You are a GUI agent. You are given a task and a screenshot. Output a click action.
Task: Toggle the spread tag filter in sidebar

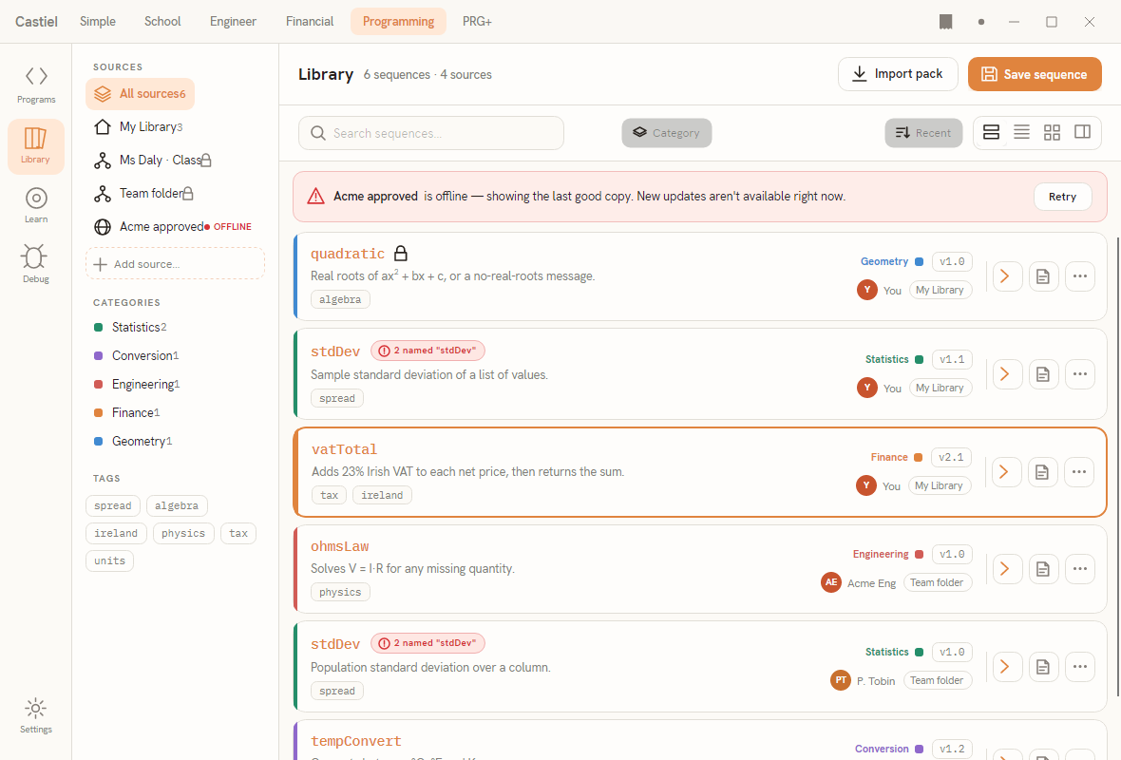(113, 505)
